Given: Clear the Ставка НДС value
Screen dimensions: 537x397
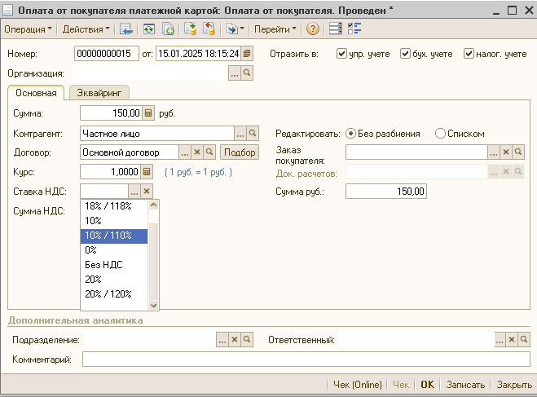Looking at the screenshot, I should point(147,192).
